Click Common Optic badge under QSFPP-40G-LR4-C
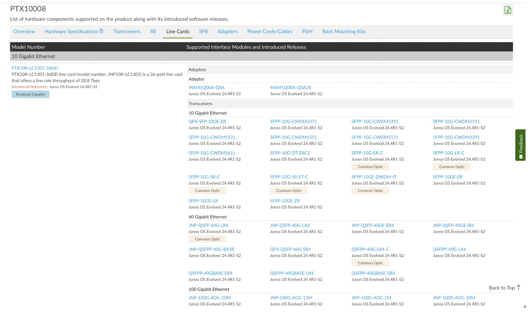Screen dimensions: 530x312 (x=370, y=263)
